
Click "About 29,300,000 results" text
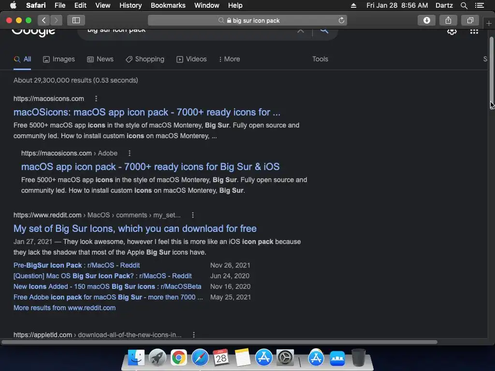tap(76, 80)
